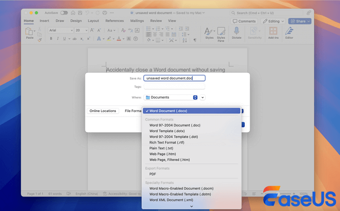Apply Subscript formatting

click(82, 39)
